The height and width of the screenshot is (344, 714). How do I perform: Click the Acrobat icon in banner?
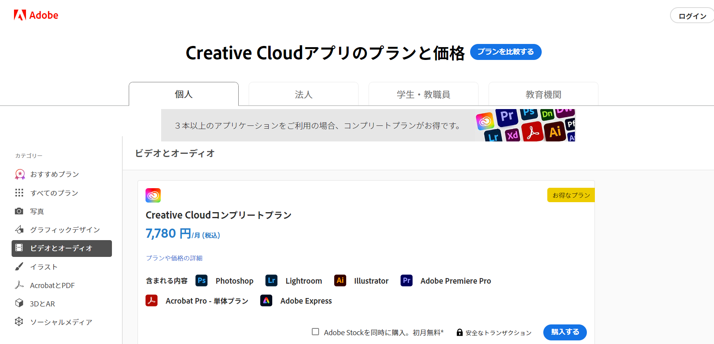(533, 132)
